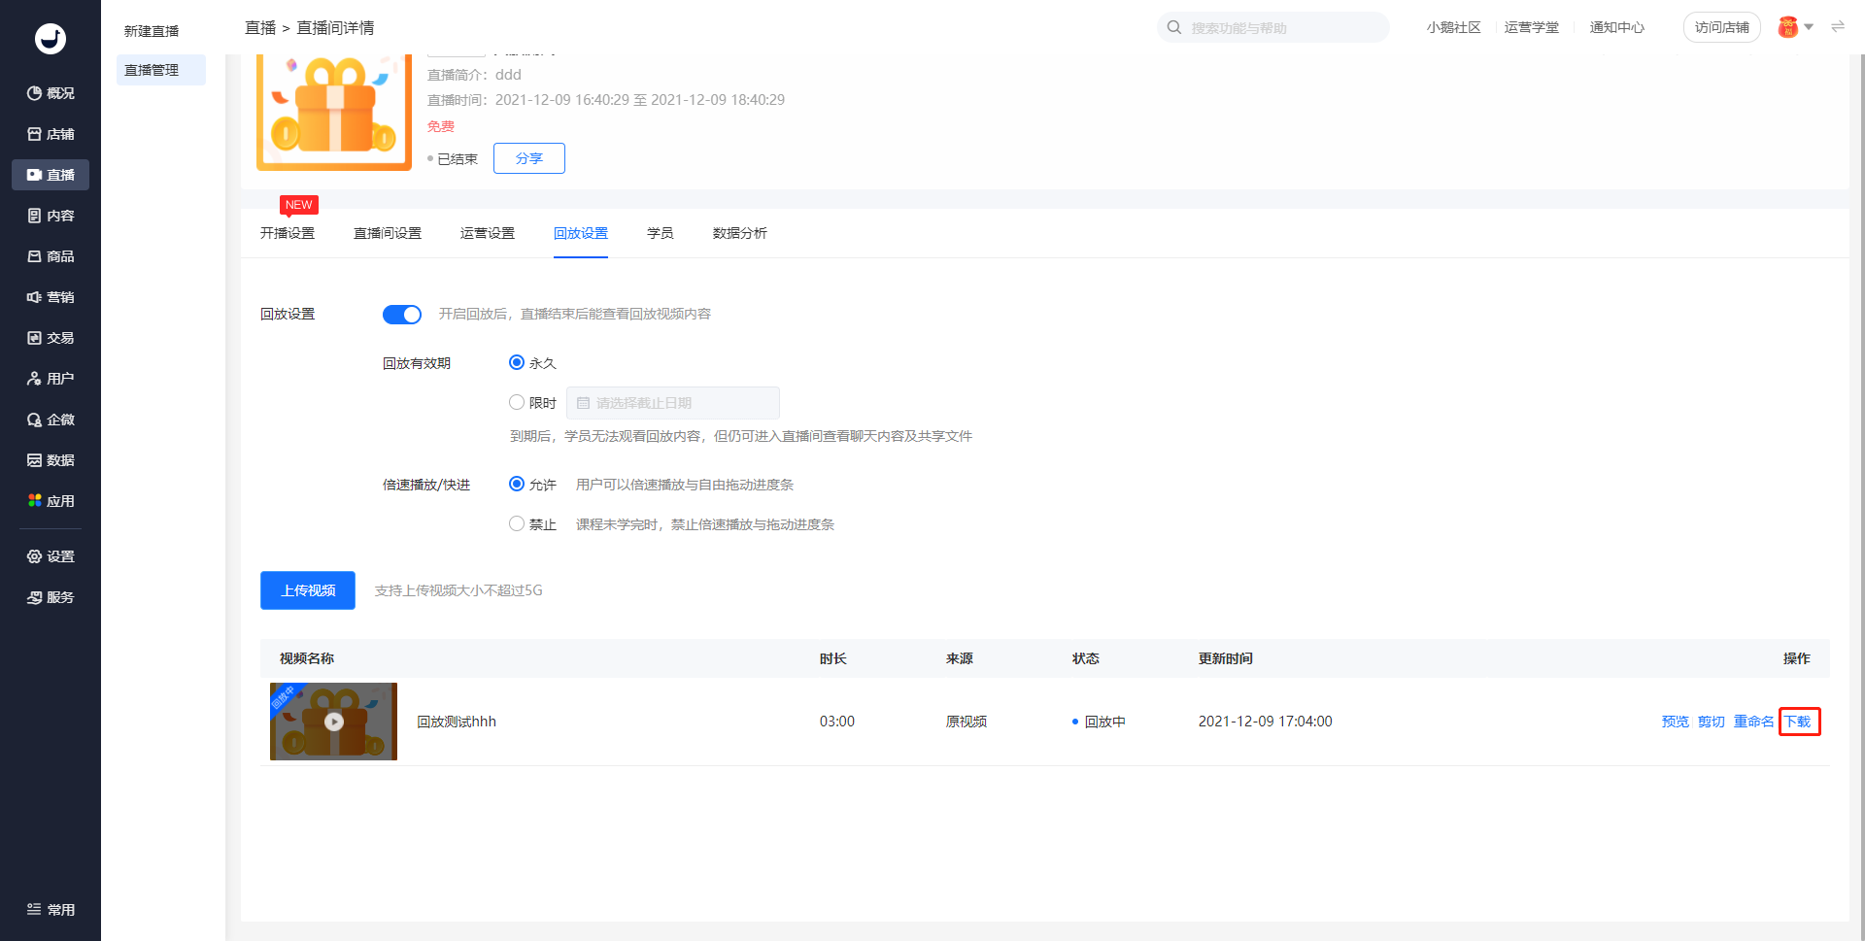Click the 下载 link for 回放测试hhh

coord(1798,722)
